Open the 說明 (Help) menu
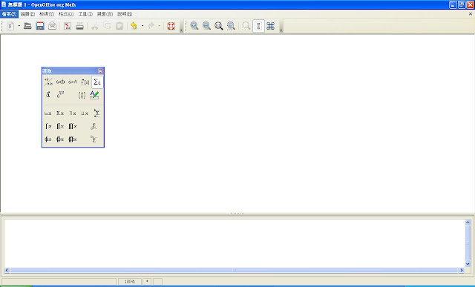 click(x=125, y=14)
